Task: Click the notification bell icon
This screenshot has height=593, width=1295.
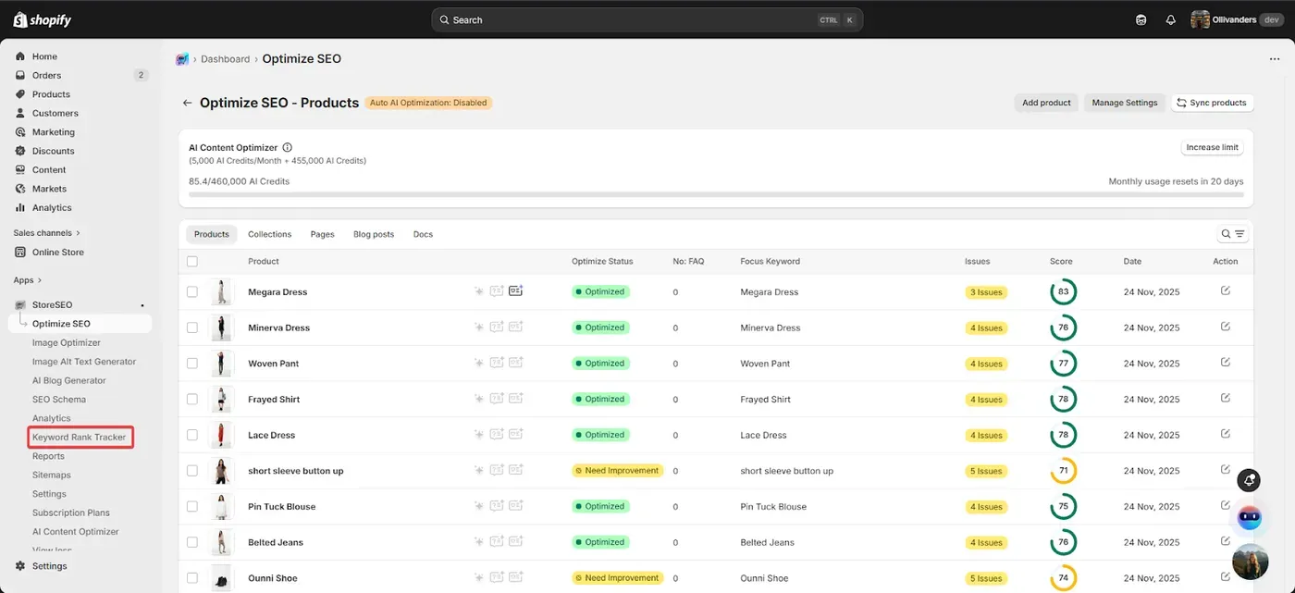Action: coord(1170,19)
